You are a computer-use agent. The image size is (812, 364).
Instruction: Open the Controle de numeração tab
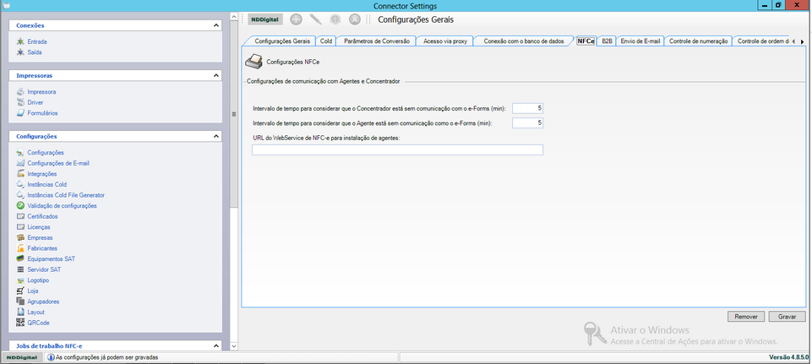[699, 41]
